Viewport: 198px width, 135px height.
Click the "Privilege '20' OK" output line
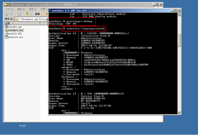coord(62,24)
